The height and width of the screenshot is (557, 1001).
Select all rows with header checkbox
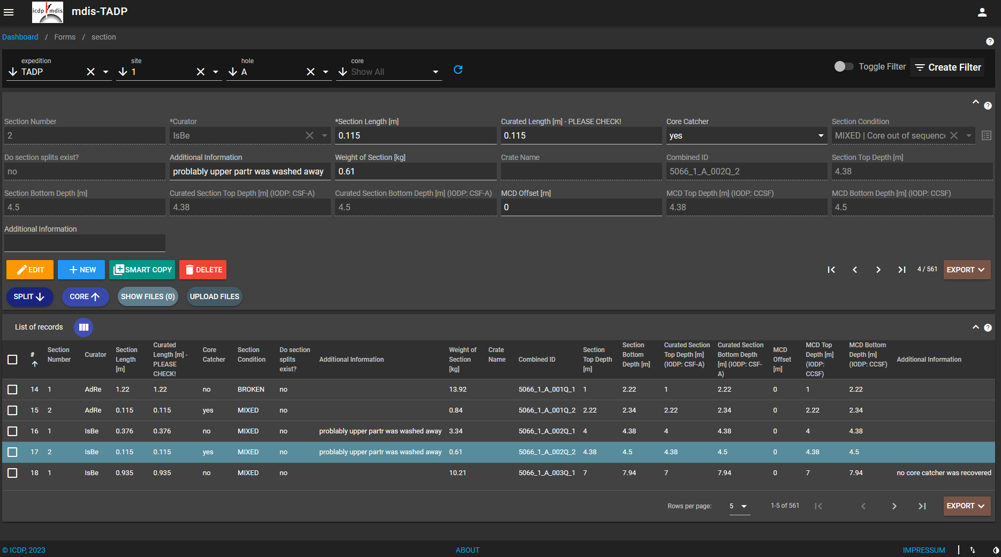12,360
